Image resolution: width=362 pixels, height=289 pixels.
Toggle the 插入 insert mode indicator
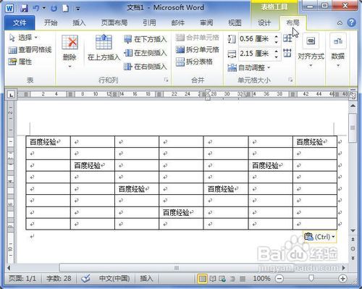click(x=146, y=278)
